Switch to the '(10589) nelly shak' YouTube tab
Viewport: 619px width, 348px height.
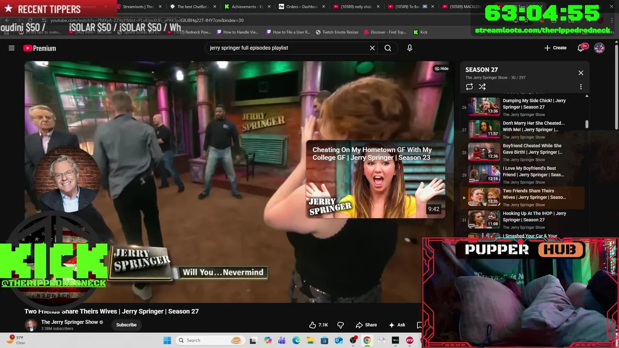click(356, 7)
